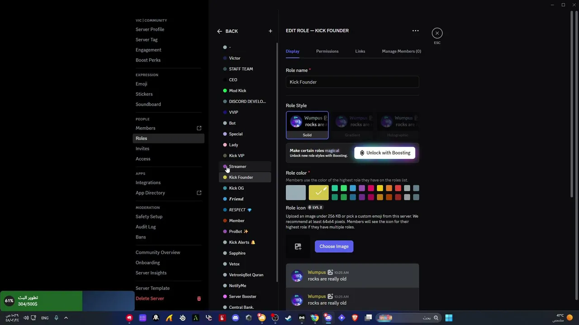
Task: Open the custom yellow color picker swatch
Action: tap(318, 193)
